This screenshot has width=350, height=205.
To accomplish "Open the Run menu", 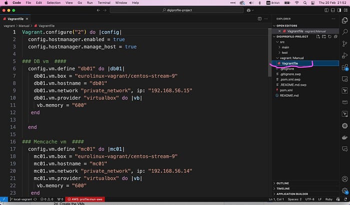I will coord(89,2).
